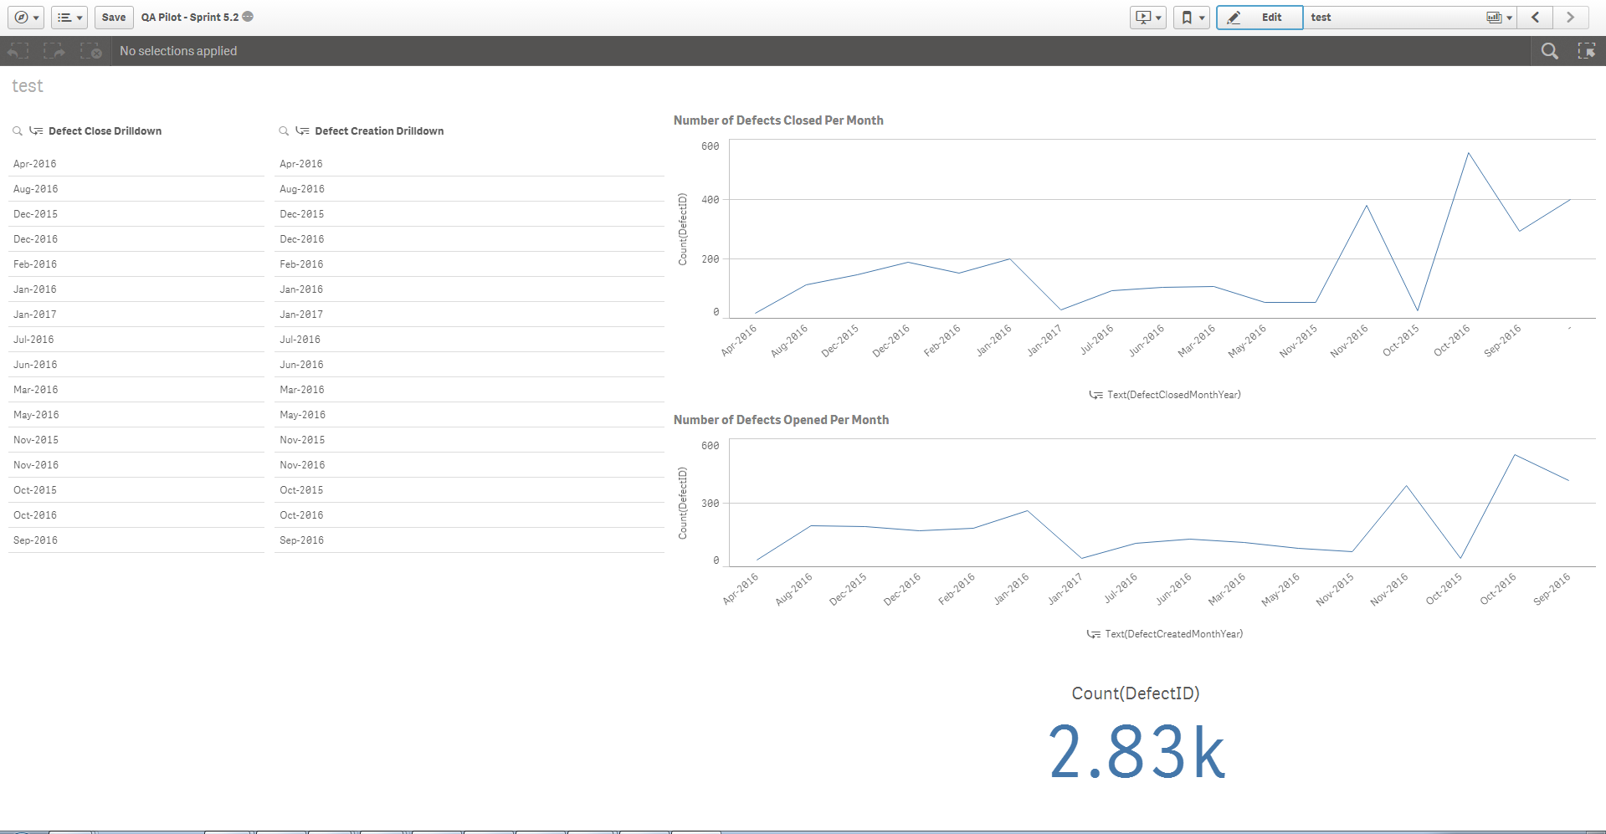
Task: Click drilldown icon beside Text(DefectCreatedMonthYear)
Action: (x=1093, y=634)
